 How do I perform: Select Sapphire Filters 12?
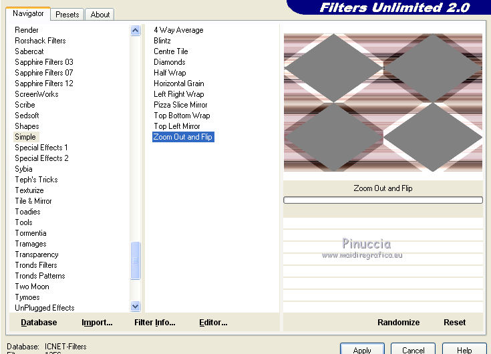[x=44, y=83]
